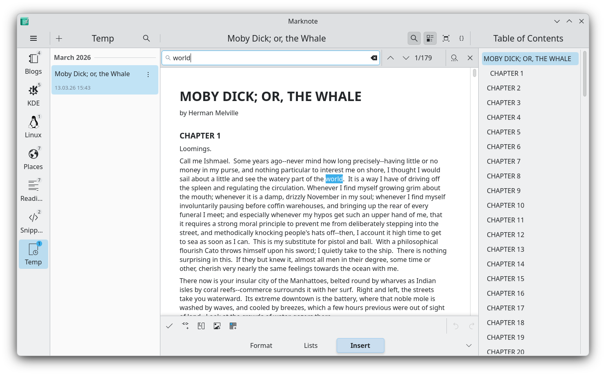Viewport: 606px width, 376px height.
Task: Open the Linux notebook in the sidebar
Action: tap(33, 126)
